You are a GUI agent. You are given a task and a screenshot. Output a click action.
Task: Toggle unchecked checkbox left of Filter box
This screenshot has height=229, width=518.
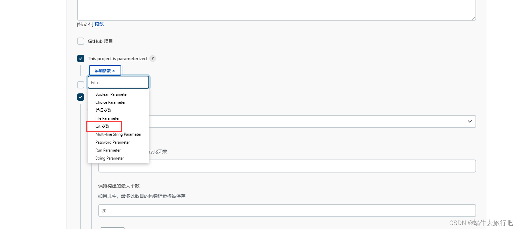[81, 84]
